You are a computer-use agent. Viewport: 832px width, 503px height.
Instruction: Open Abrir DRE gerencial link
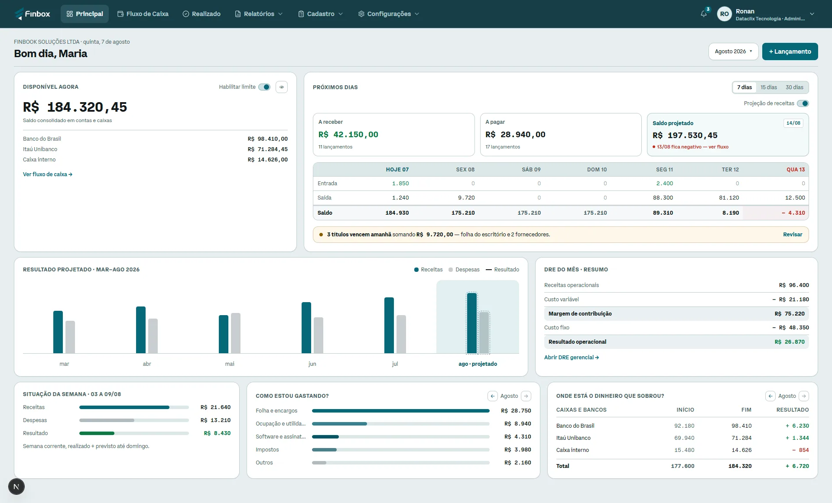pyautogui.click(x=572, y=358)
